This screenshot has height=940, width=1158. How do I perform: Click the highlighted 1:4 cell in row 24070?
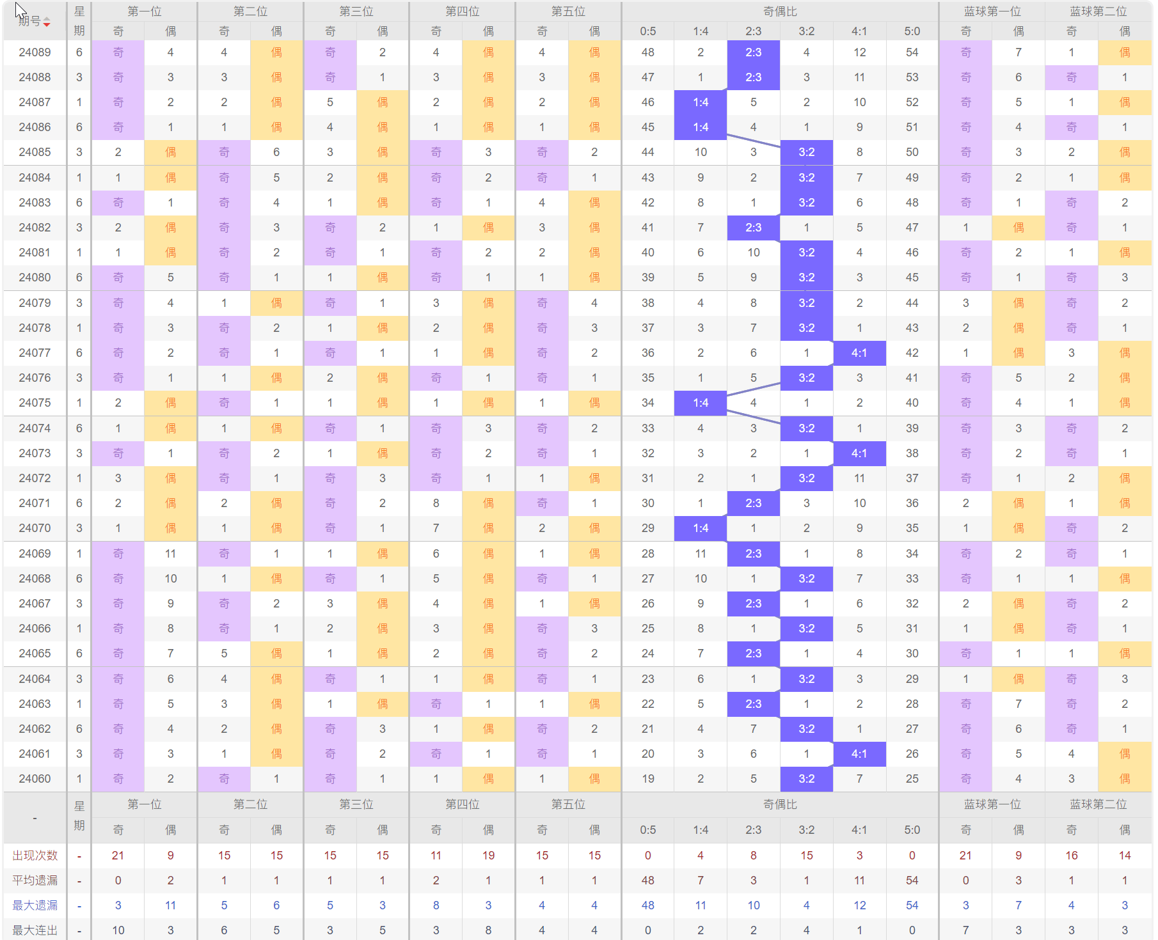click(x=701, y=528)
